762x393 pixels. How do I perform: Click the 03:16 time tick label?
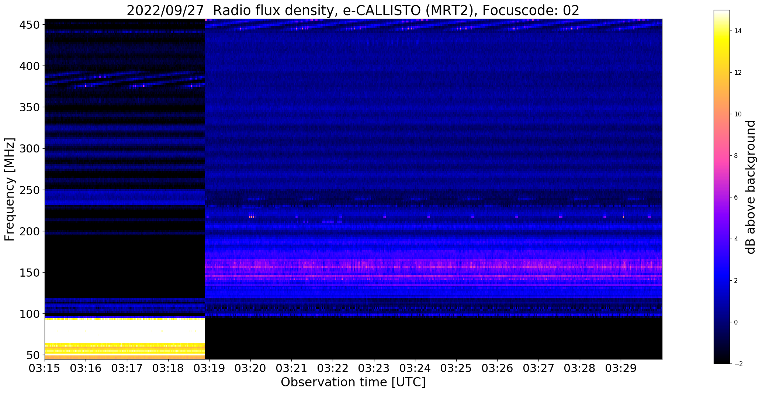(x=86, y=368)
